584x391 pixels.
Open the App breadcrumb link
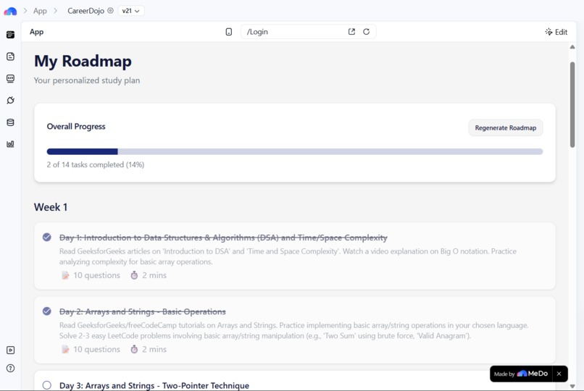[x=40, y=11]
